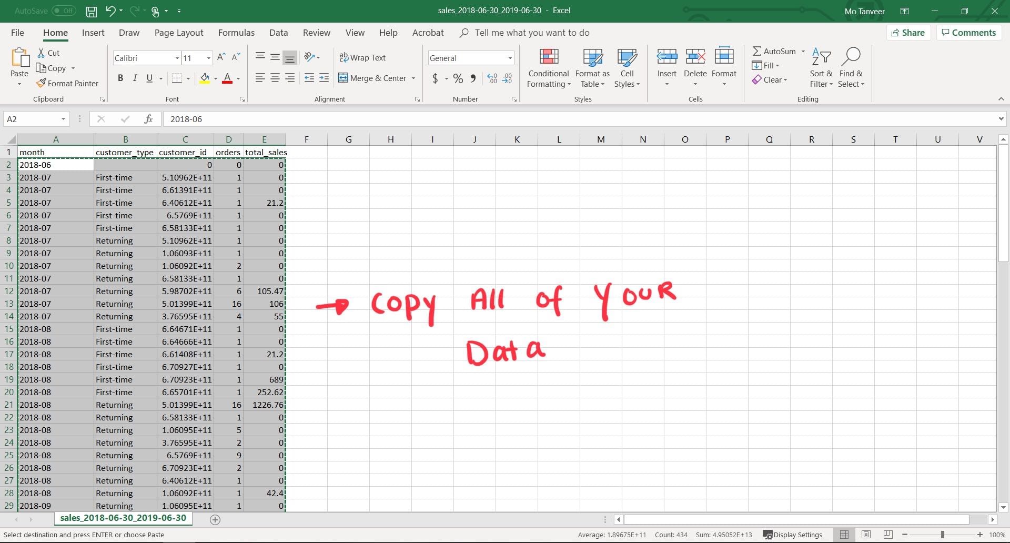
Task: Open the Comments pane button
Action: click(968, 33)
